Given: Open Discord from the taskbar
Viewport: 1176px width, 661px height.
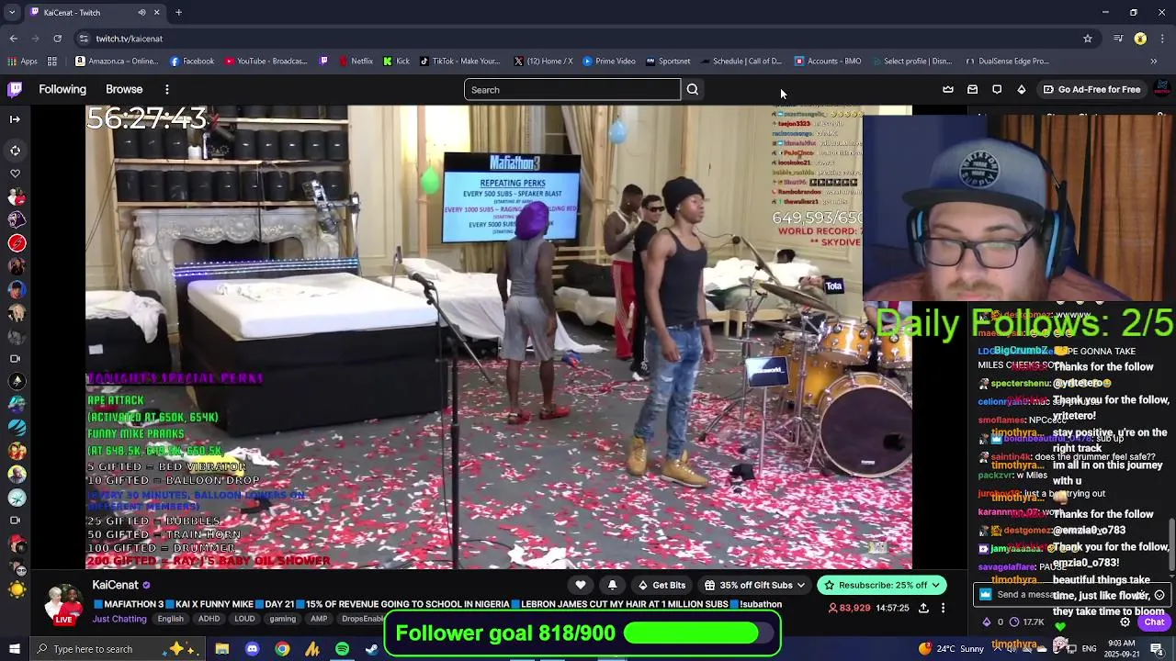Looking at the screenshot, I should (x=252, y=649).
